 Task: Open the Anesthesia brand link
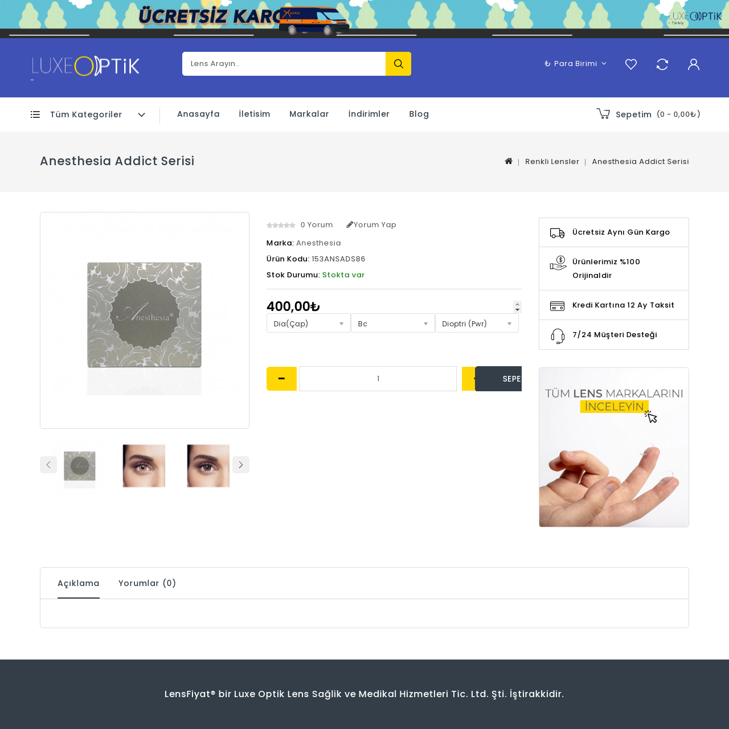point(318,243)
